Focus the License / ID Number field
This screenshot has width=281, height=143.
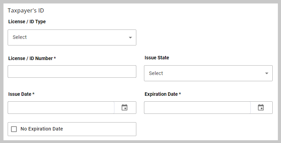click(72, 71)
